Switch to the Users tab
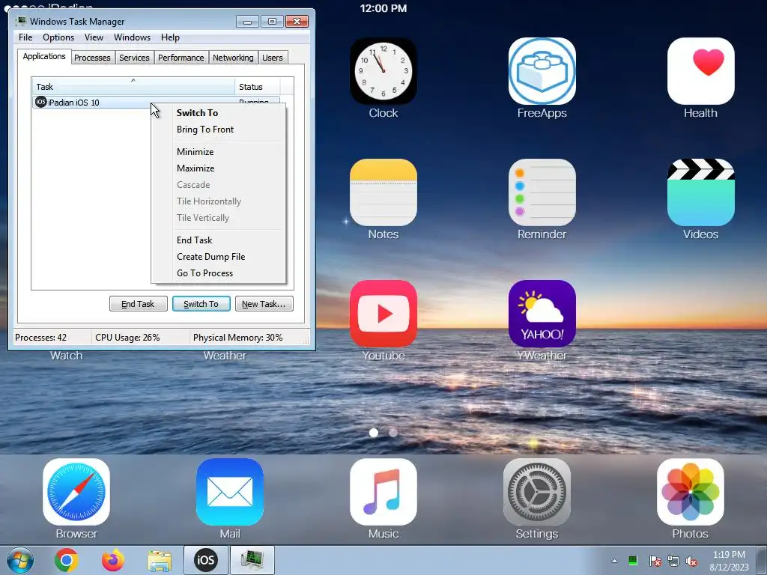Viewport: 767px width, 575px height. coord(273,58)
